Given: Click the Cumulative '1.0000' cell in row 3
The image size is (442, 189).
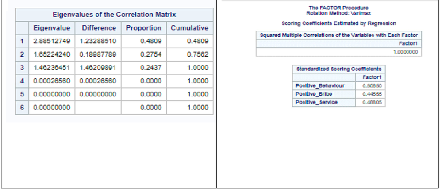Looking at the screenshot, I should 190,68.
